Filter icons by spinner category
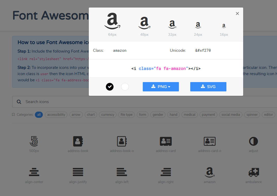277x196 pixels. click(x=252, y=115)
